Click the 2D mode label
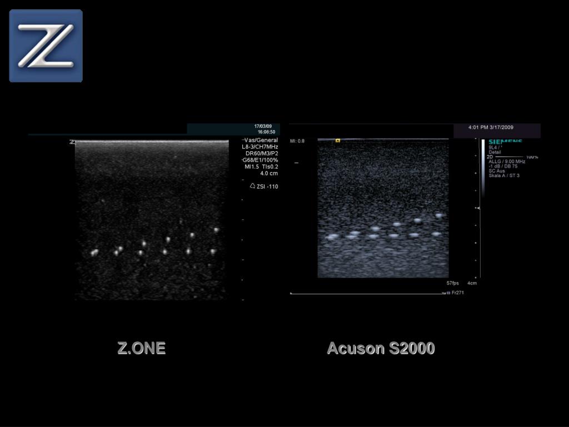Viewport: 569px width, 427px height. (490, 157)
